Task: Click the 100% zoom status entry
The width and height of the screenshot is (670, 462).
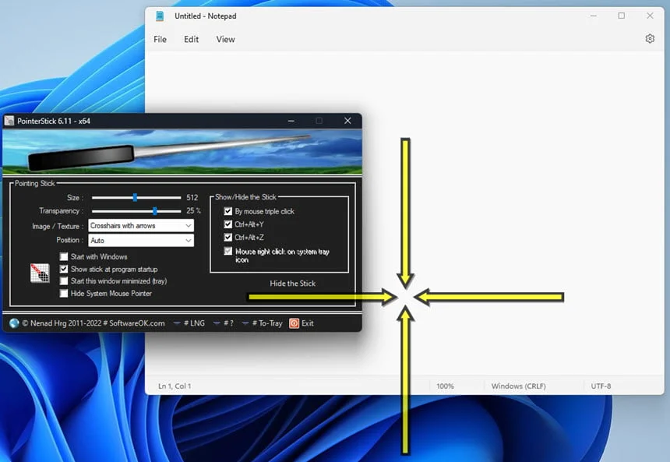Action: (x=445, y=386)
